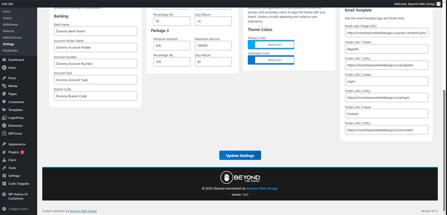This screenshot has height=215, width=447.
Task: Open the Secondary Color picker
Action: [271, 60]
